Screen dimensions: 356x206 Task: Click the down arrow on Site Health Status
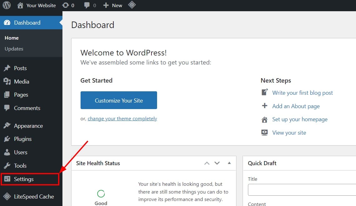217,163
